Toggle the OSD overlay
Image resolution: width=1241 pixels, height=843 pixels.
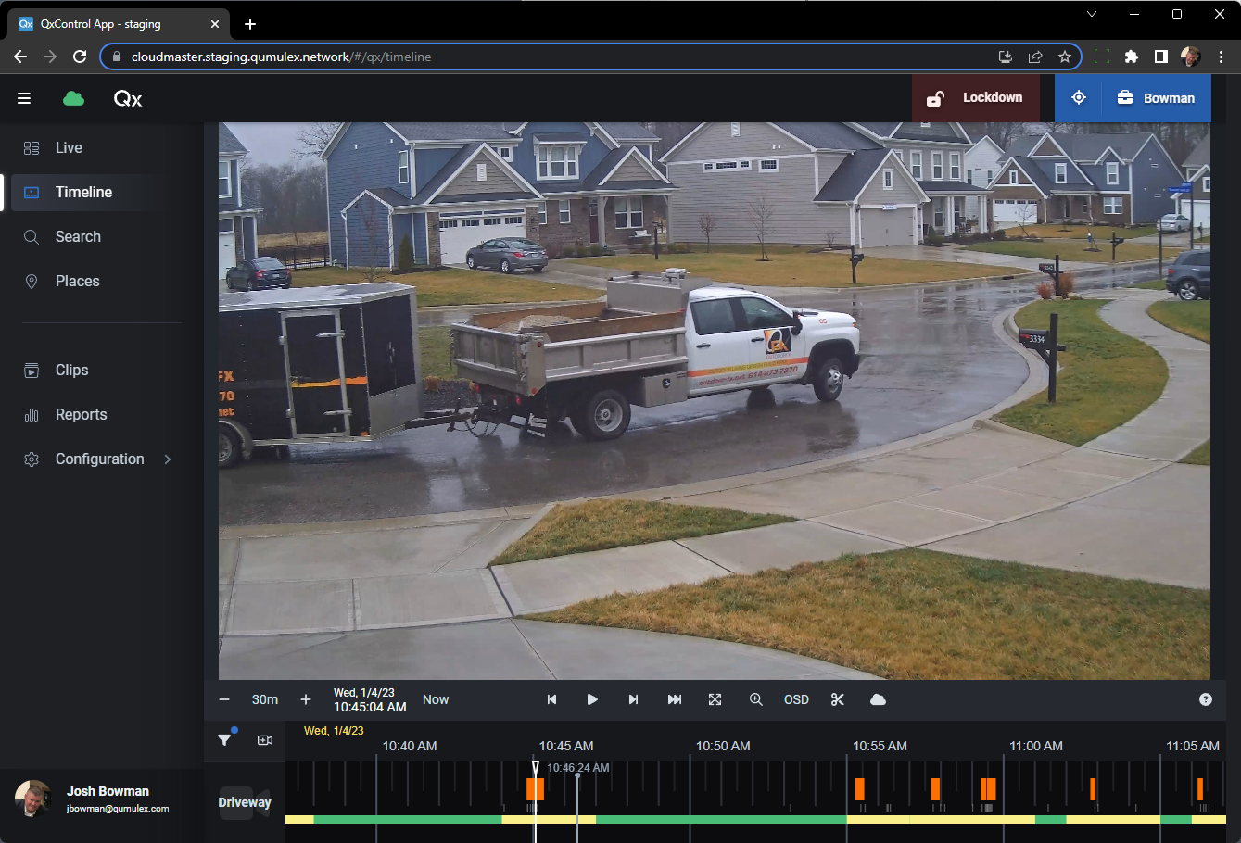pos(796,699)
